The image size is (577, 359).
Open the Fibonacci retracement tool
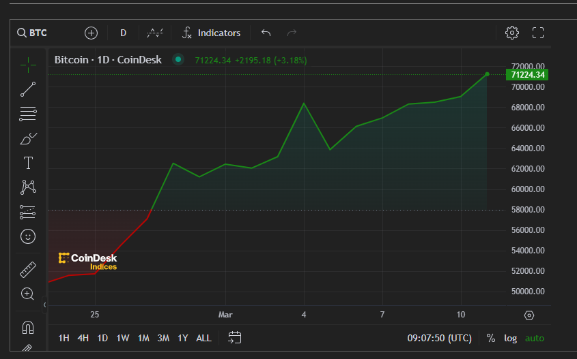(x=28, y=114)
